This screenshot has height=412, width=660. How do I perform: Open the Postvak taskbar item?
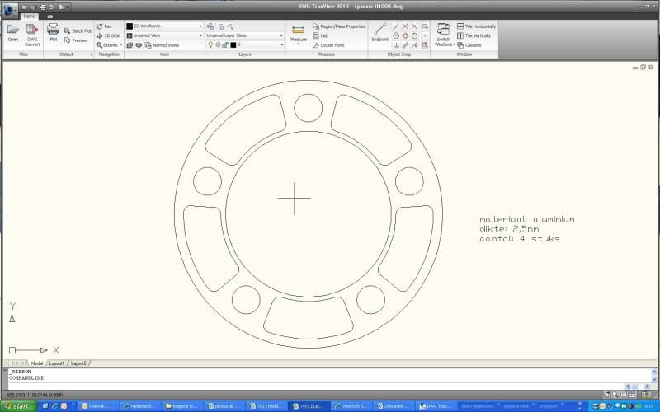(x=99, y=406)
